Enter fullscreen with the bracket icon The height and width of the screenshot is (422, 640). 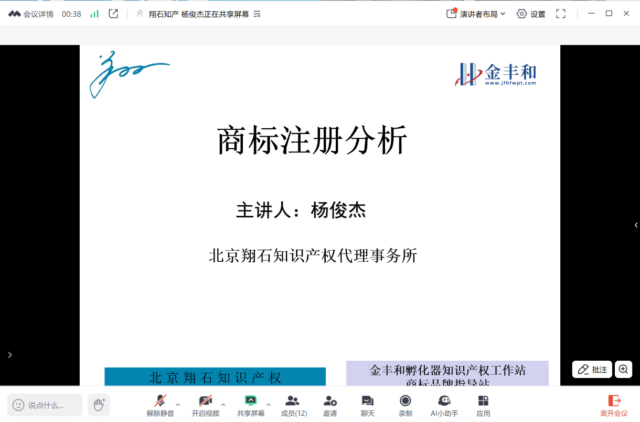tap(561, 14)
